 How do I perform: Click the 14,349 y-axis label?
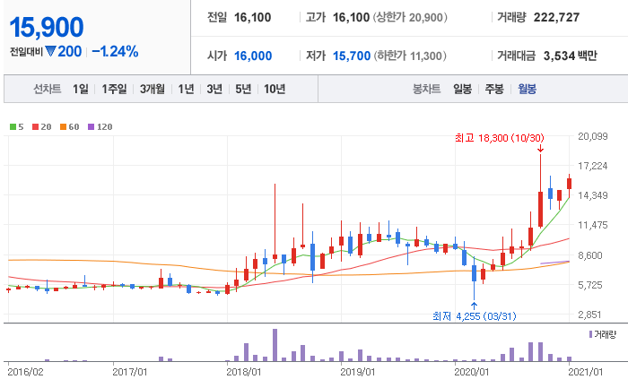pyautogui.click(x=593, y=195)
